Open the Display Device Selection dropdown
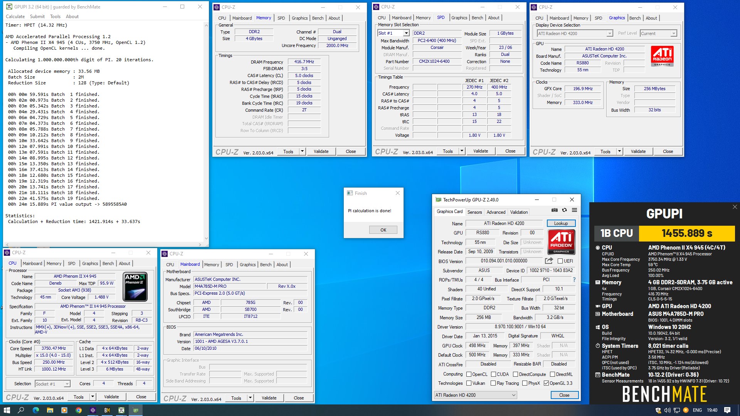Viewport: 740px width, 416px height. [x=609, y=34]
